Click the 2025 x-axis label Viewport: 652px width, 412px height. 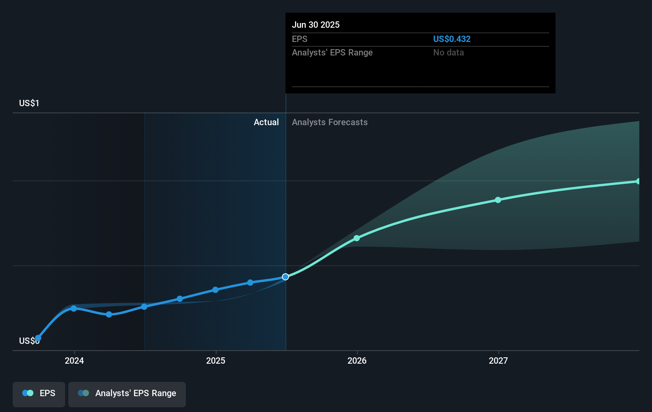pyautogui.click(x=216, y=361)
